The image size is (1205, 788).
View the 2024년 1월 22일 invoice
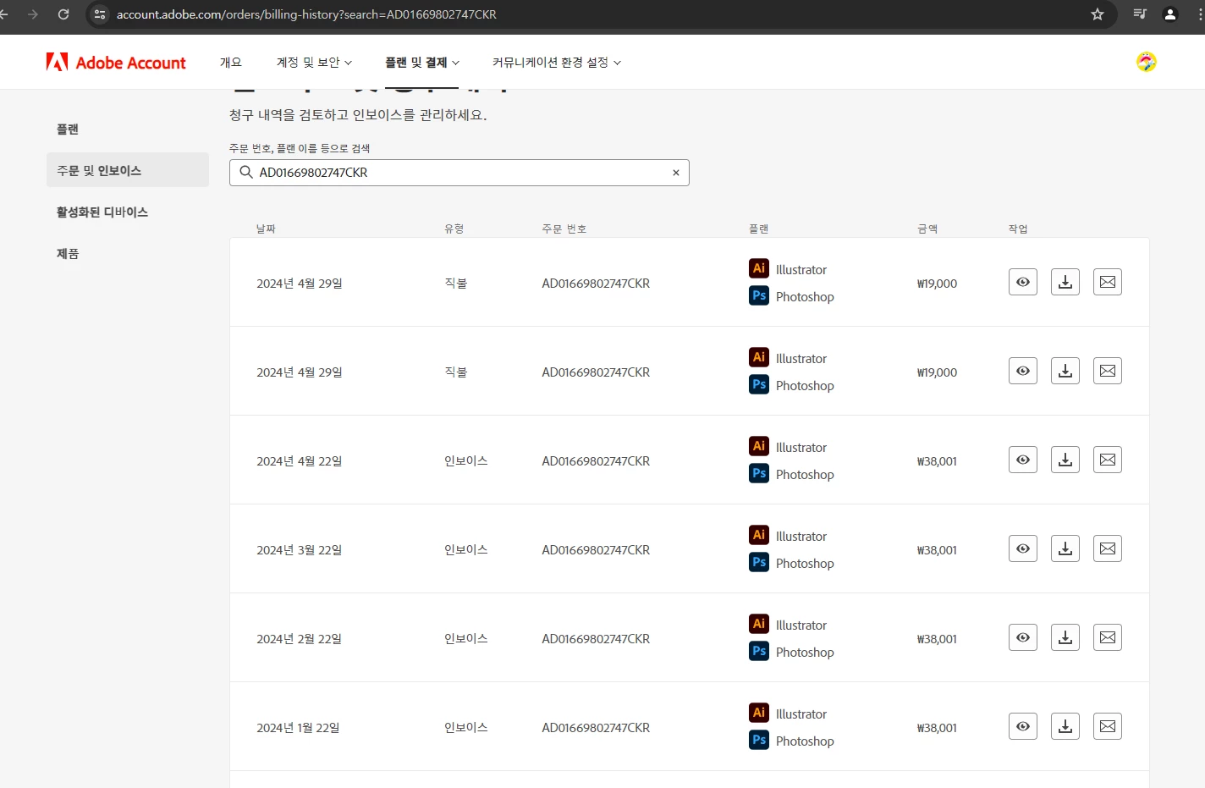pyautogui.click(x=1022, y=726)
